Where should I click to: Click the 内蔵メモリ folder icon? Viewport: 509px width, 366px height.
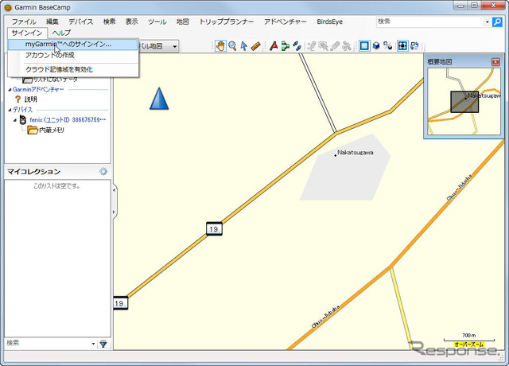(x=33, y=130)
